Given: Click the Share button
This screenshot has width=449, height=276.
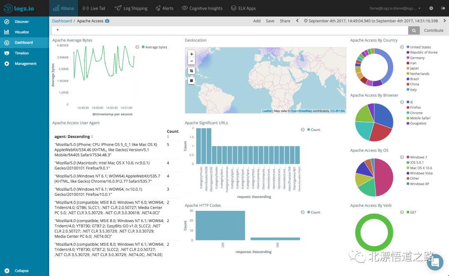Looking at the screenshot, I should 285,21.
